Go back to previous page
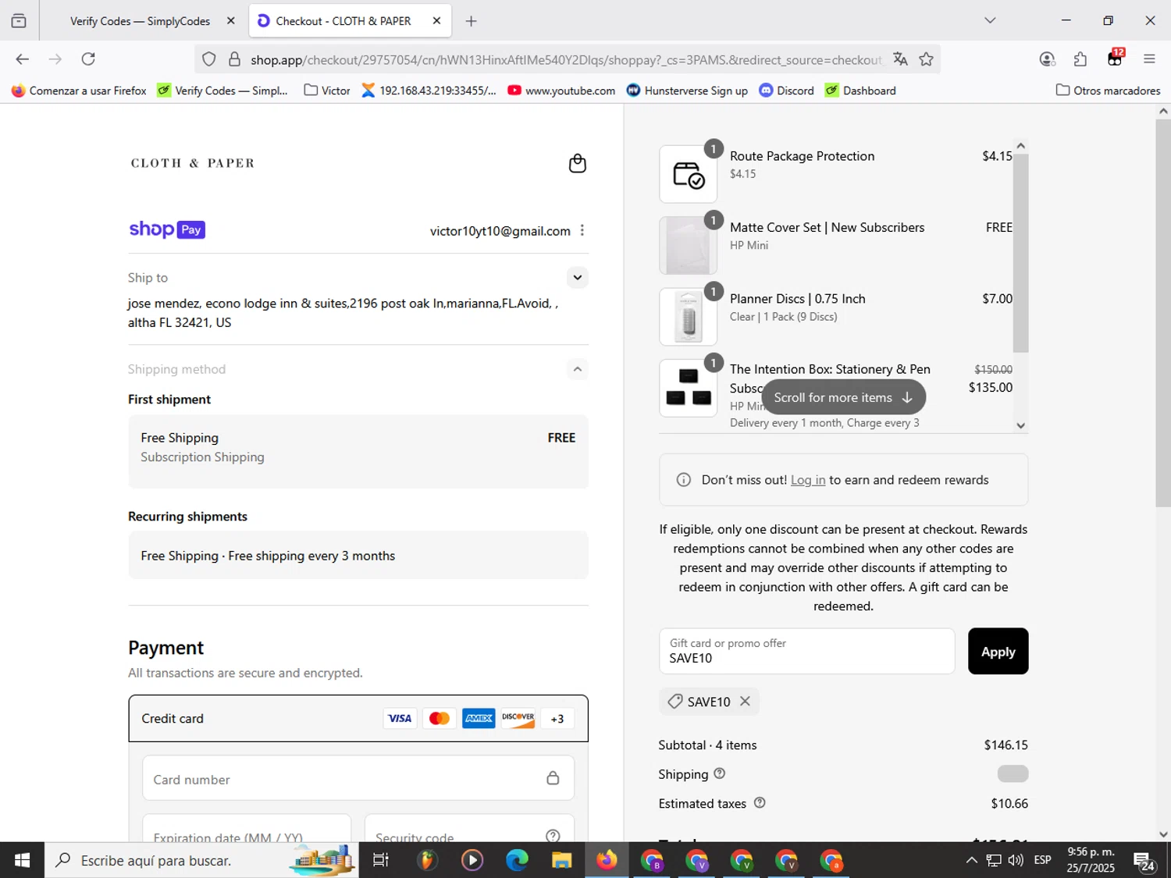Screen dimensions: 1171x878 coord(22,59)
